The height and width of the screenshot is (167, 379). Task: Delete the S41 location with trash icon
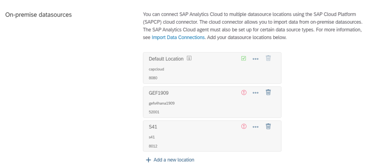268,126
